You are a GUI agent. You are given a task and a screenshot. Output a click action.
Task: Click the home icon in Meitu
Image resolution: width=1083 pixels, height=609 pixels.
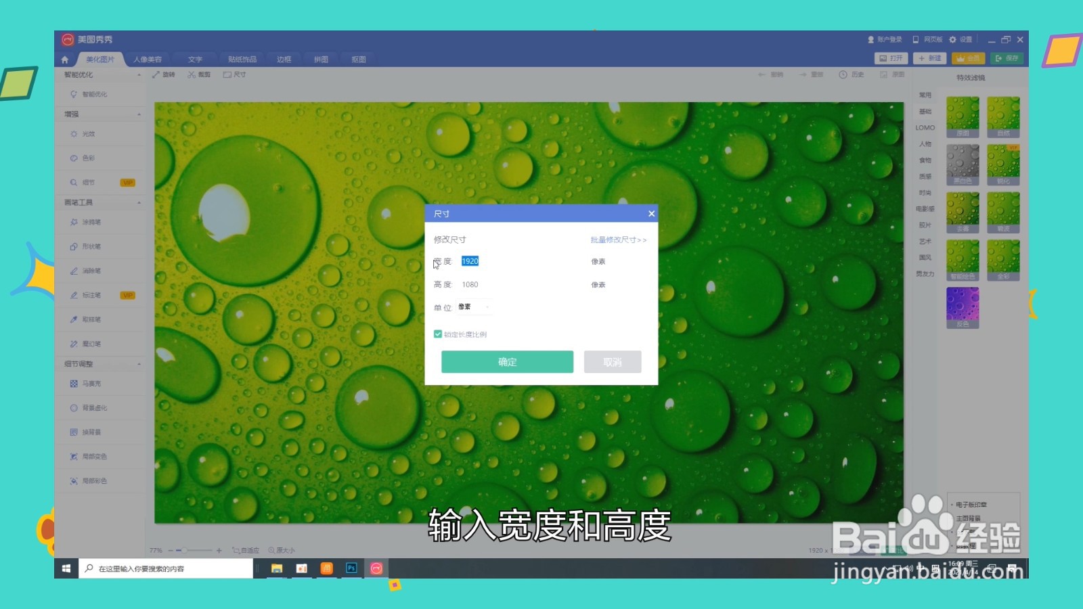click(x=65, y=60)
